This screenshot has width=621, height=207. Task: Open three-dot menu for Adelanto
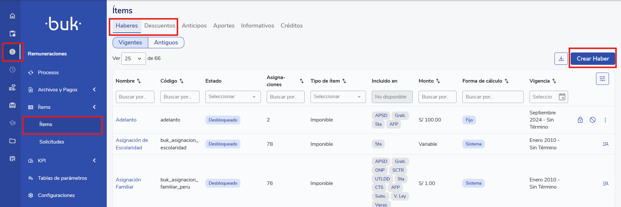coord(605,120)
